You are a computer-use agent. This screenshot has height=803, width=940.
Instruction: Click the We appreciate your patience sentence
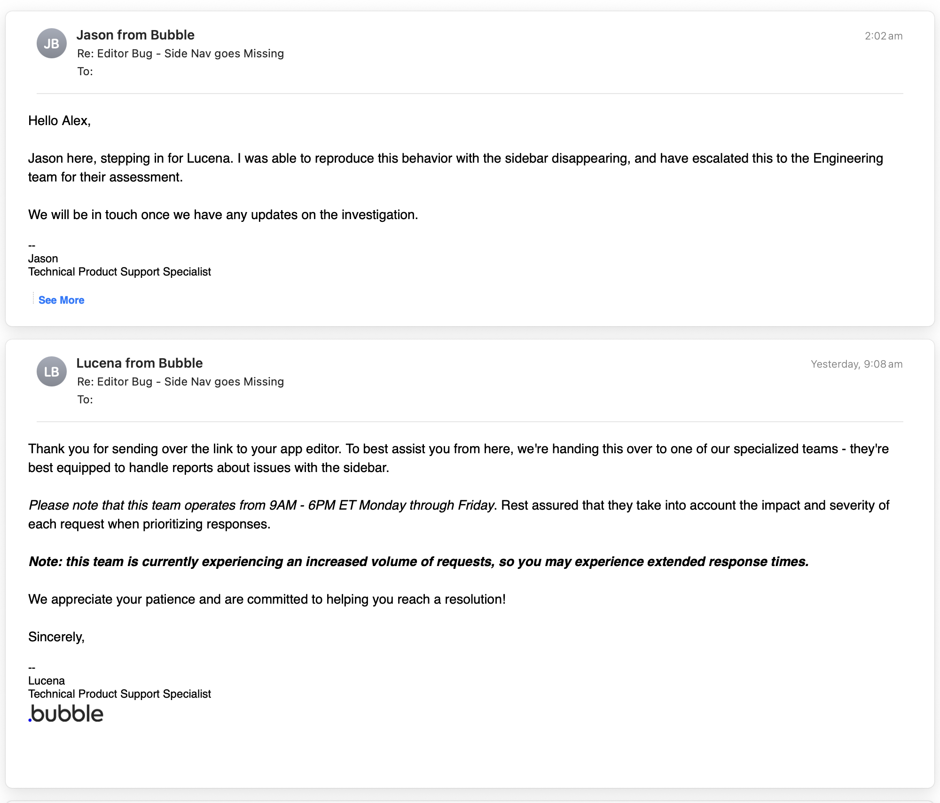click(x=267, y=599)
